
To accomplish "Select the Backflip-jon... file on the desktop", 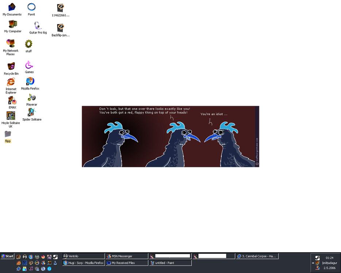I will tap(61, 30).
